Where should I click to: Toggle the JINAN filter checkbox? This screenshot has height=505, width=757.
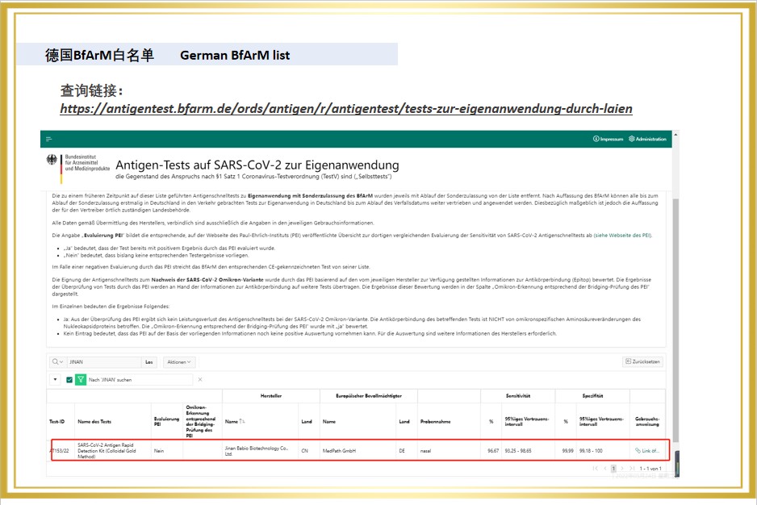[69, 379]
